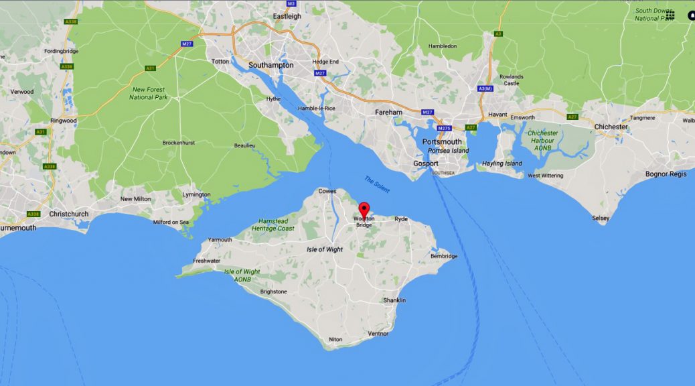Click the M275 road shield

tap(444, 128)
